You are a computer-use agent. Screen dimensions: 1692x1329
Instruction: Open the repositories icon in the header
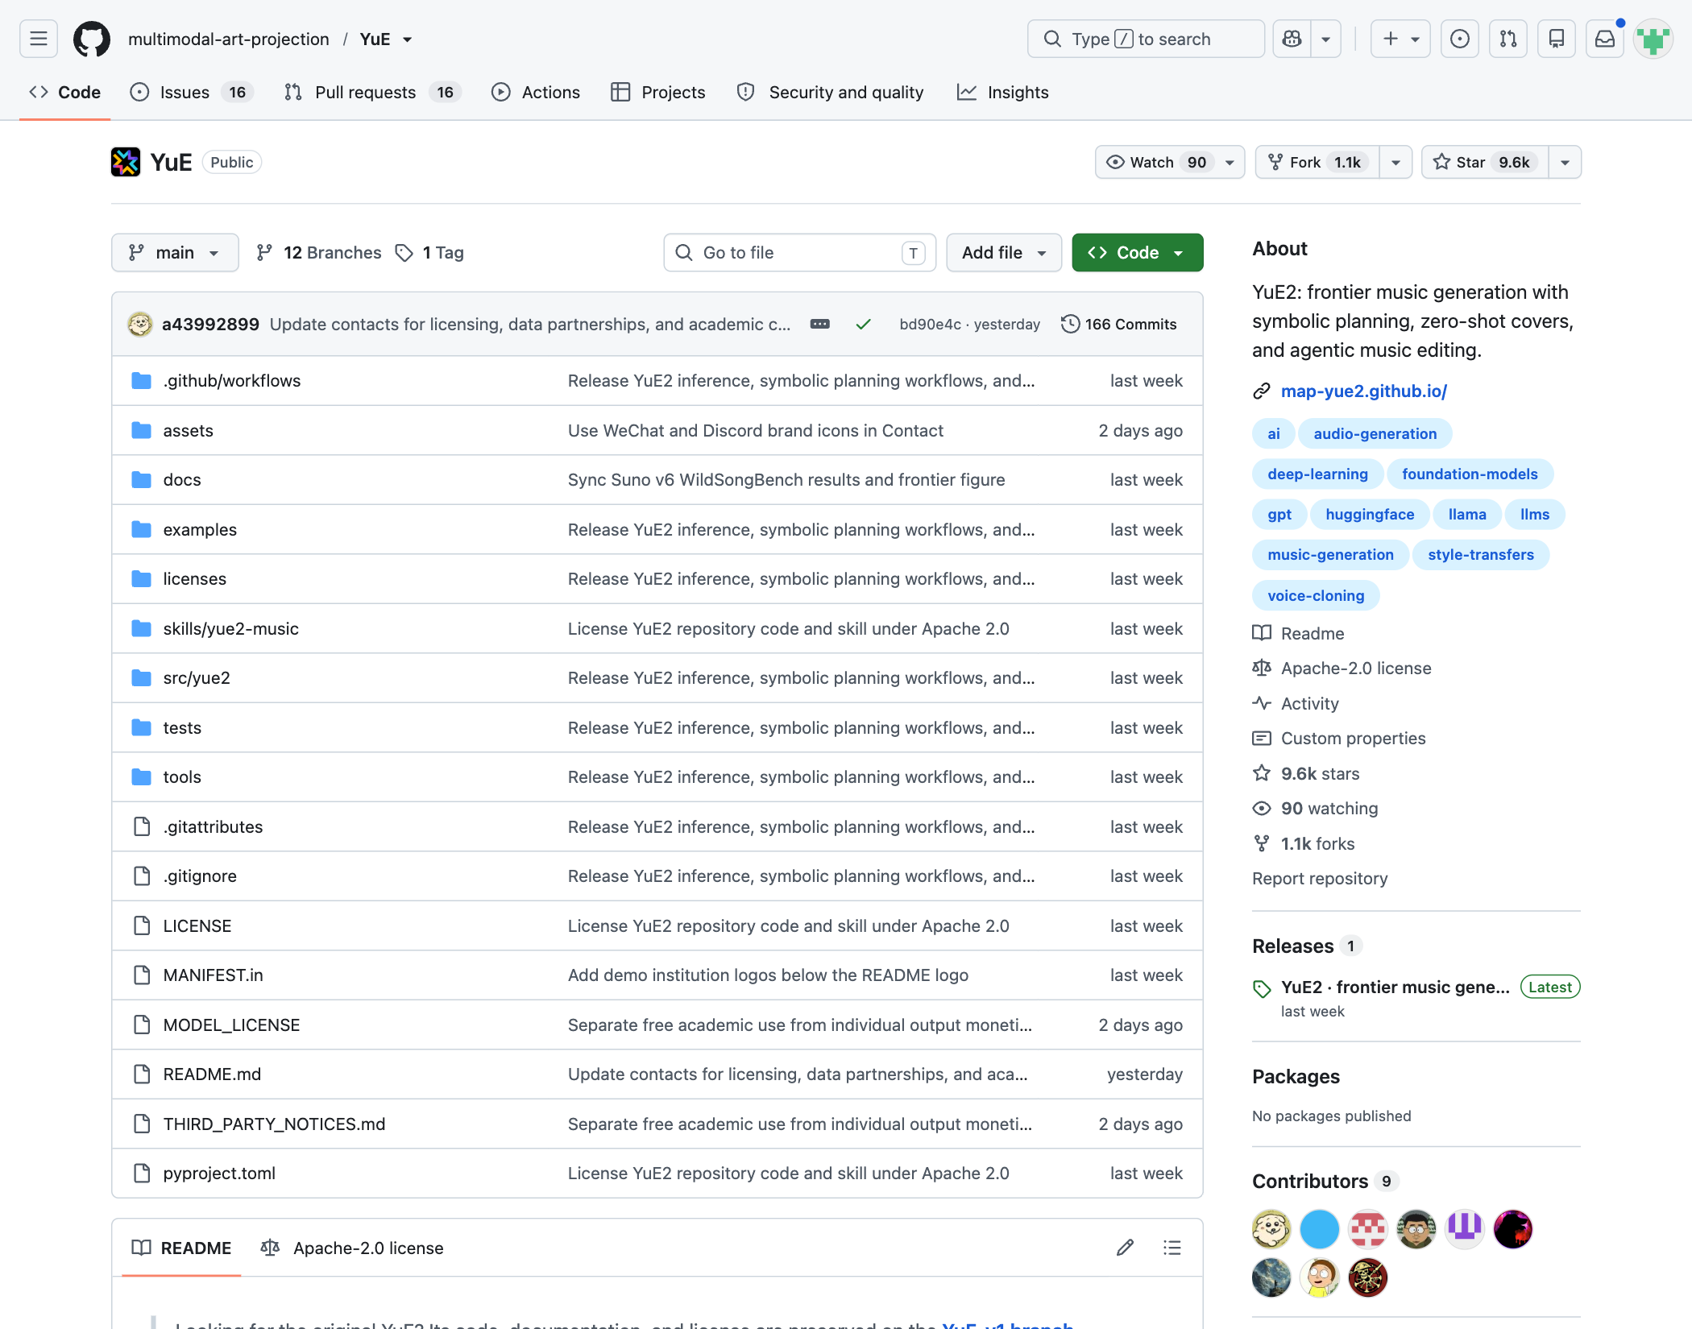(1556, 39)
